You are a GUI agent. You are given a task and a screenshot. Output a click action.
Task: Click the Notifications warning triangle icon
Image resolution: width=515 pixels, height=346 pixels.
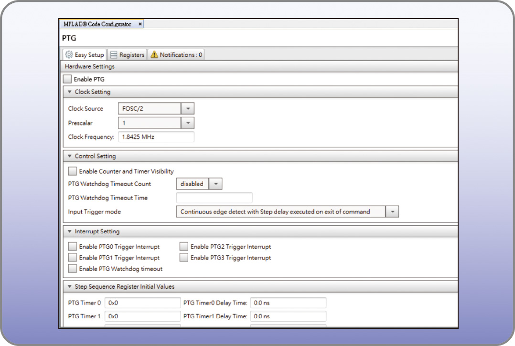click(x=154, y=55)
